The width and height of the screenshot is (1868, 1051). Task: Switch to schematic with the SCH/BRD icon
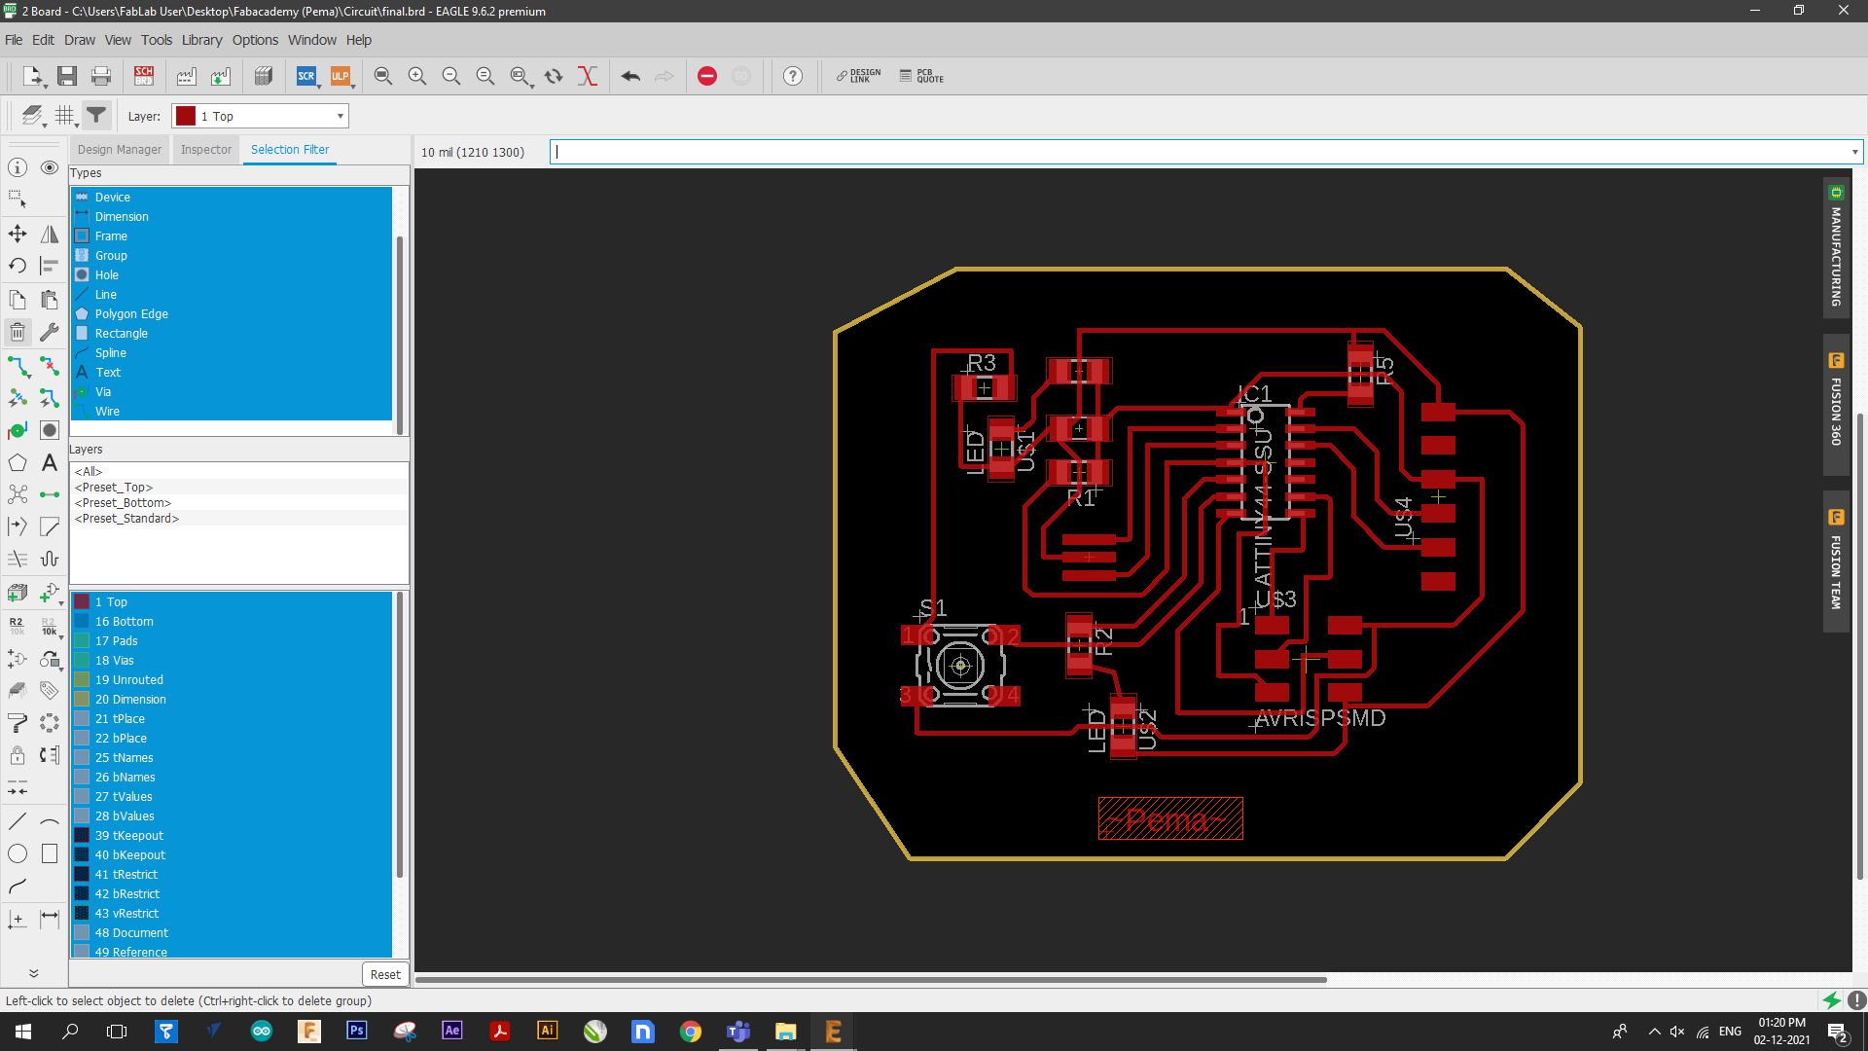(x=144, y=76)
